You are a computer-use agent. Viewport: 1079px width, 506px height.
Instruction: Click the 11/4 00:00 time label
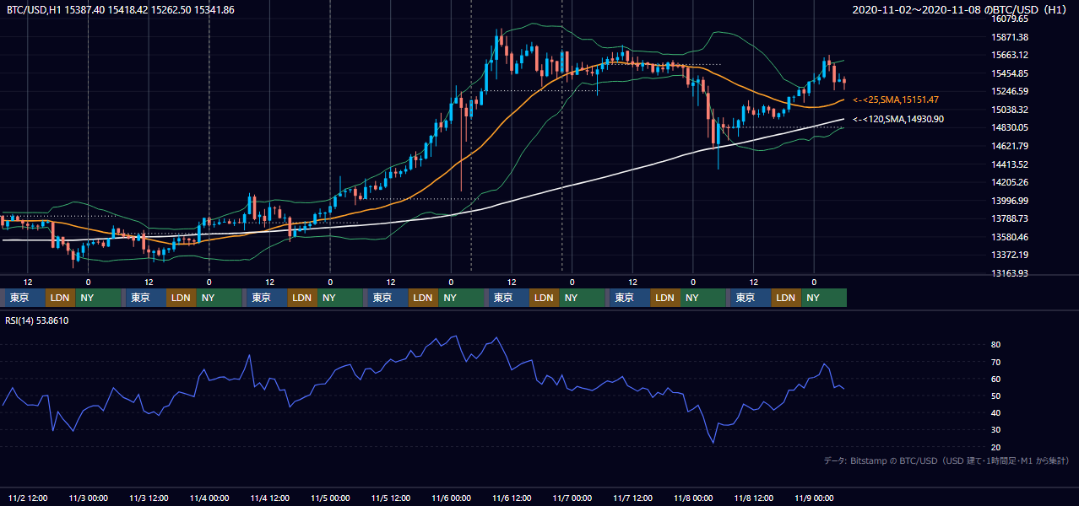209,498
